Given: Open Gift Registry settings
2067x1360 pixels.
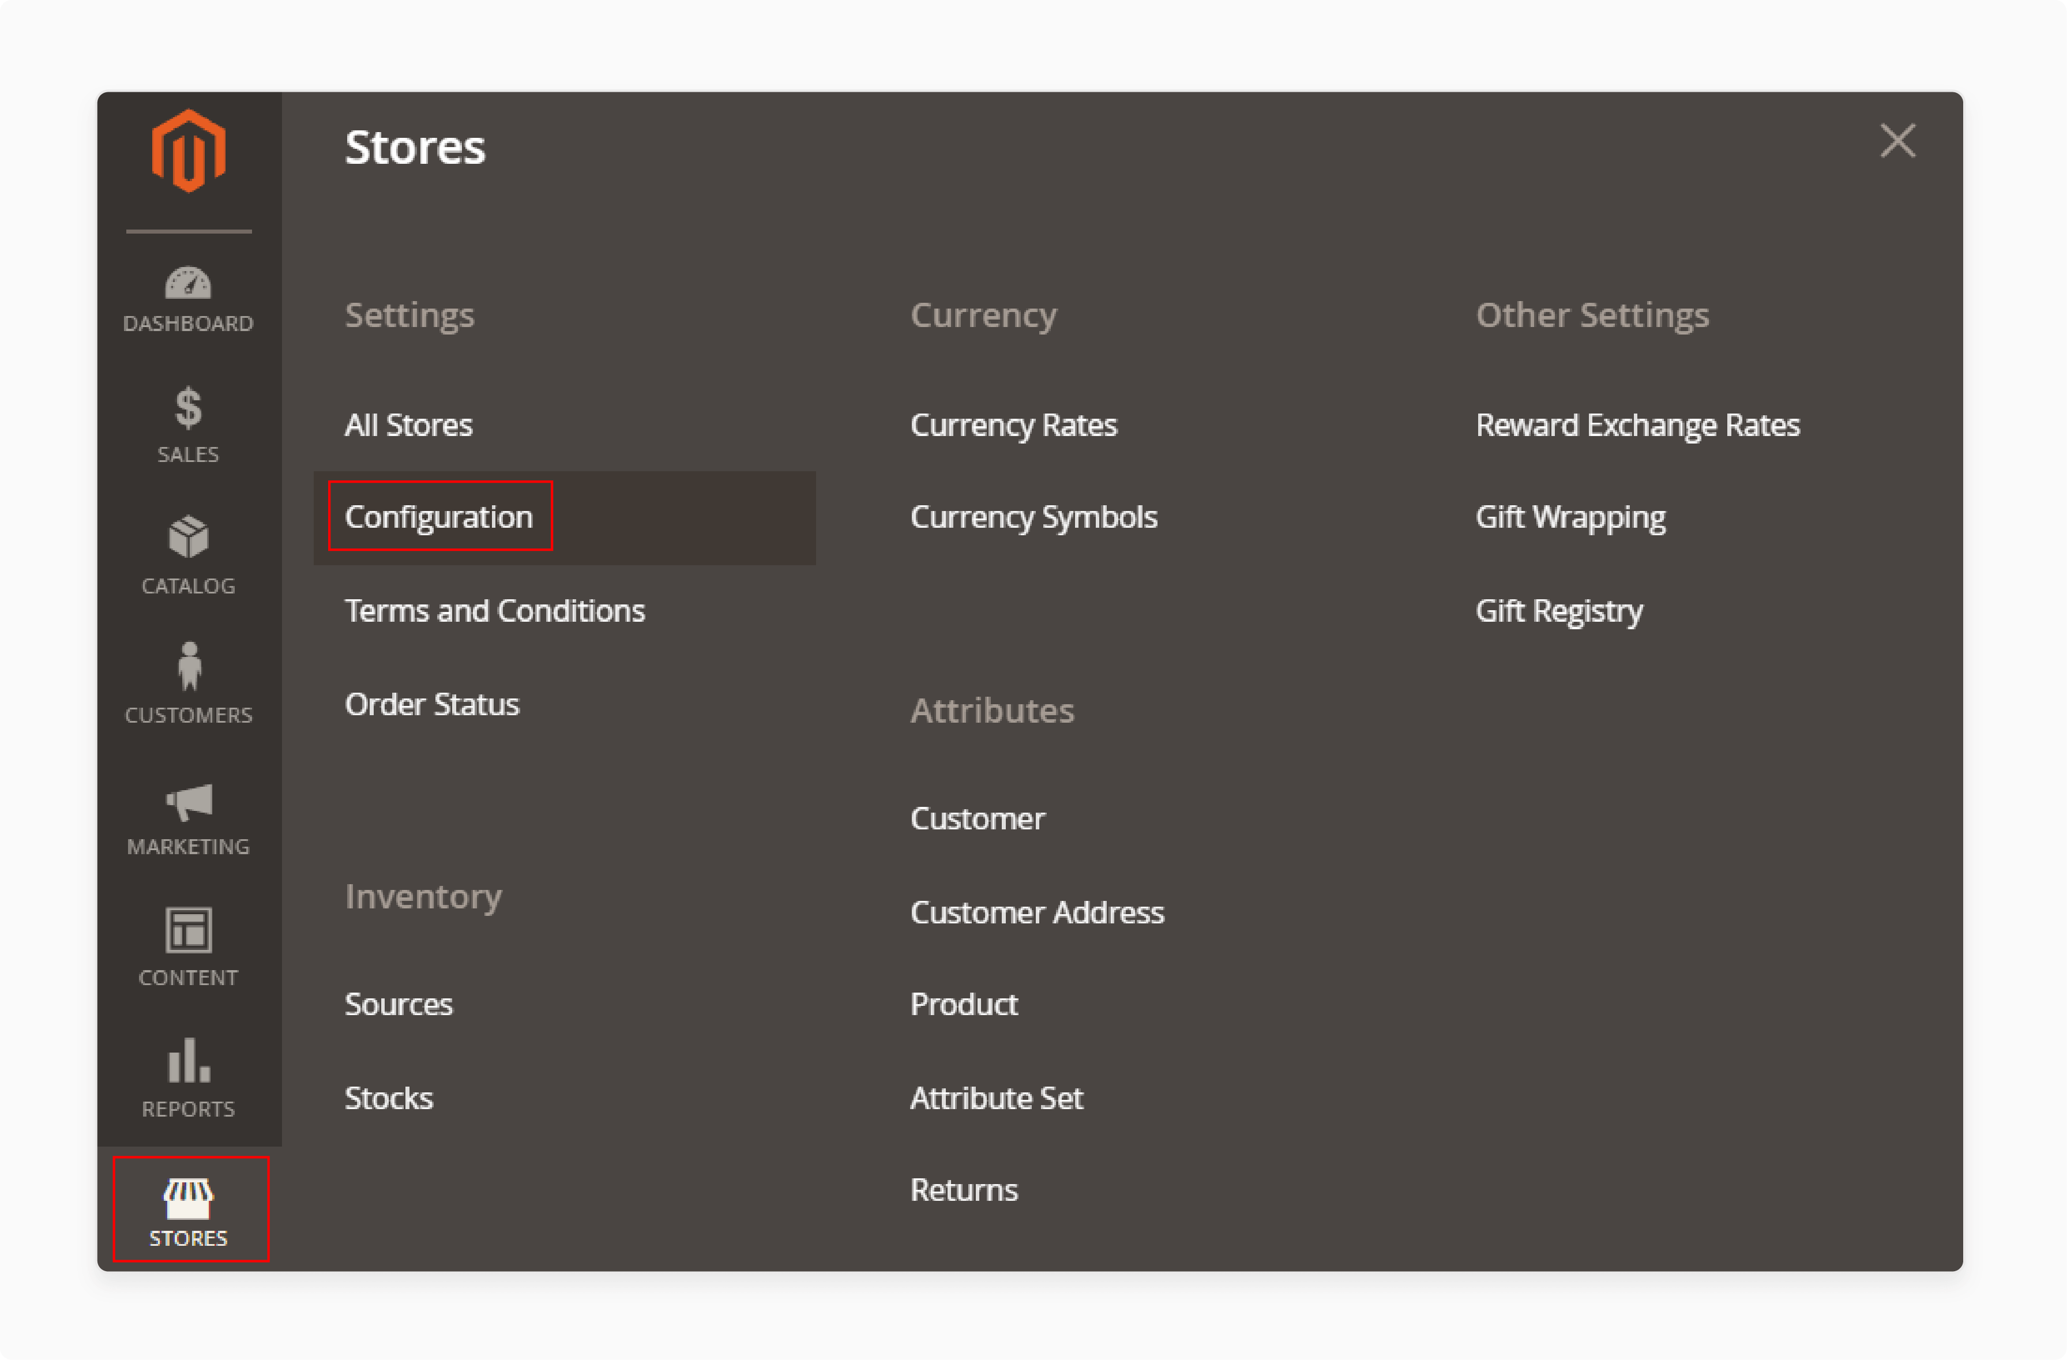Looking at the screenshot, I should (x=1559, y=611).
